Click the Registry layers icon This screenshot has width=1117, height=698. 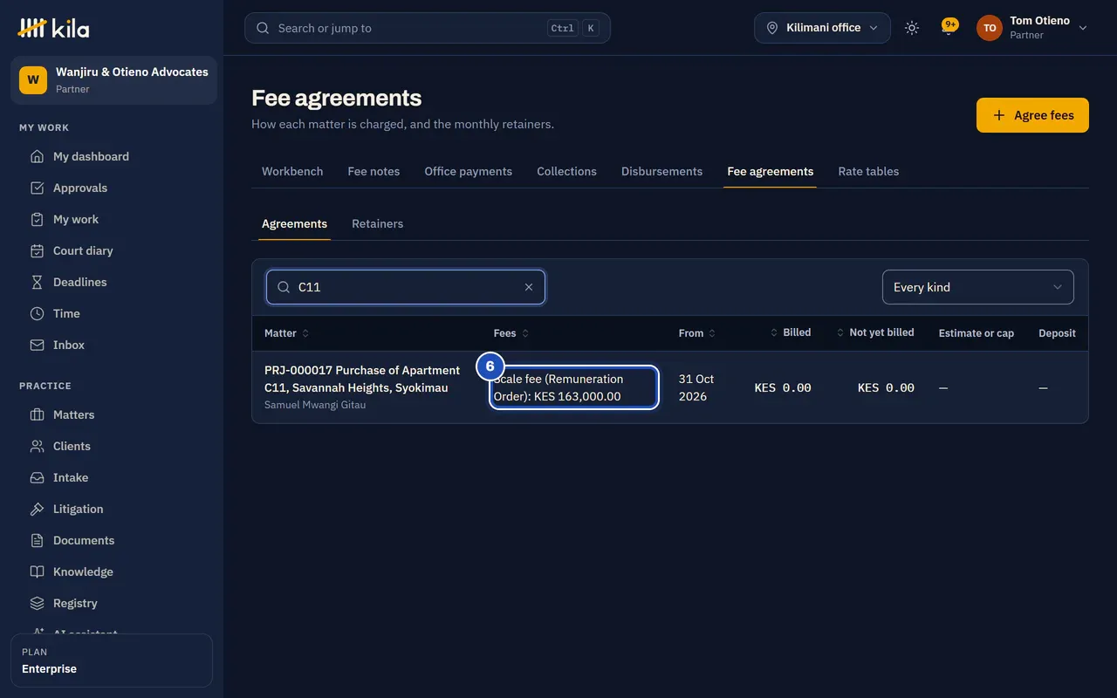[37, 604]
